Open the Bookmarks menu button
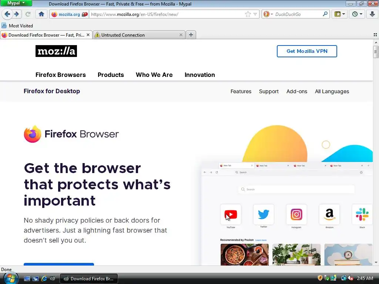 338,14
